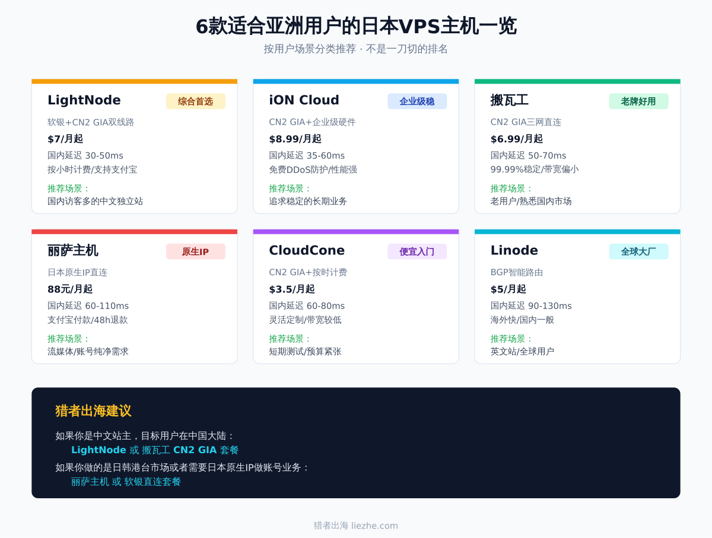Click 日本原生IP直连 description
The width and height of the screenshot is (712, 538).
click(x=77, y=272)
